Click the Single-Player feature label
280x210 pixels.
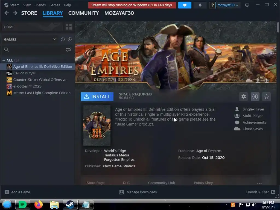point(253,109)
